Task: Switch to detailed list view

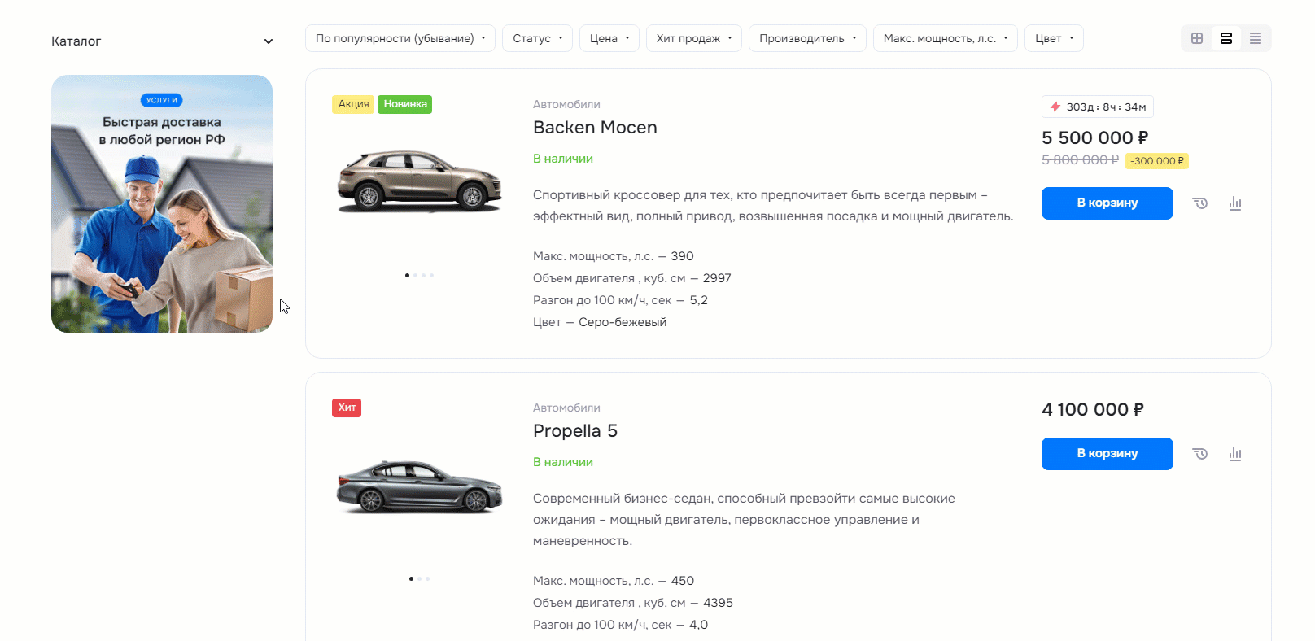Action: [1226, 38]
